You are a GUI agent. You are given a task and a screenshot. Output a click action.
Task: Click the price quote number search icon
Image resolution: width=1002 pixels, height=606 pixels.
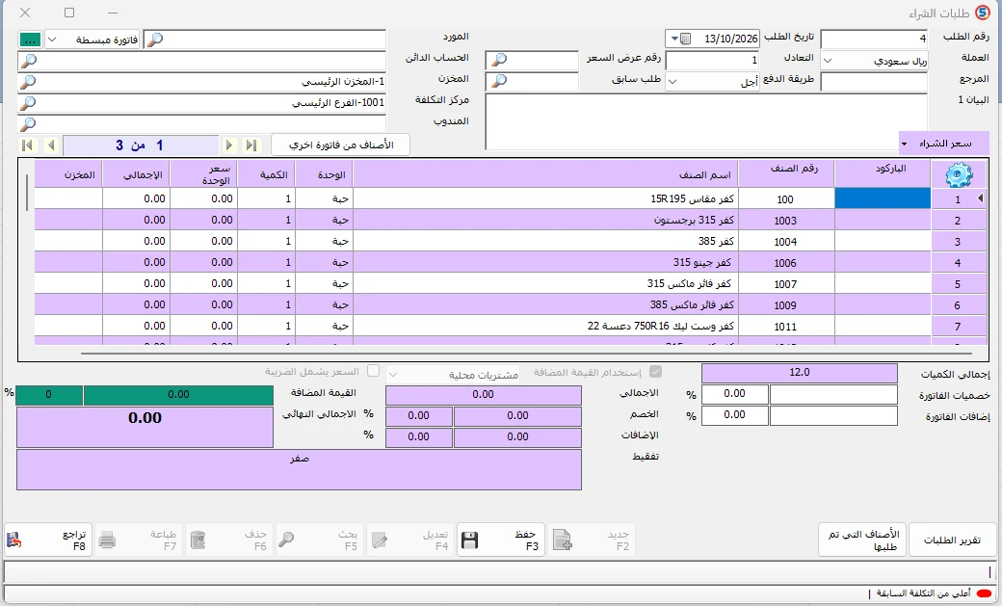[x=499, y=60]
